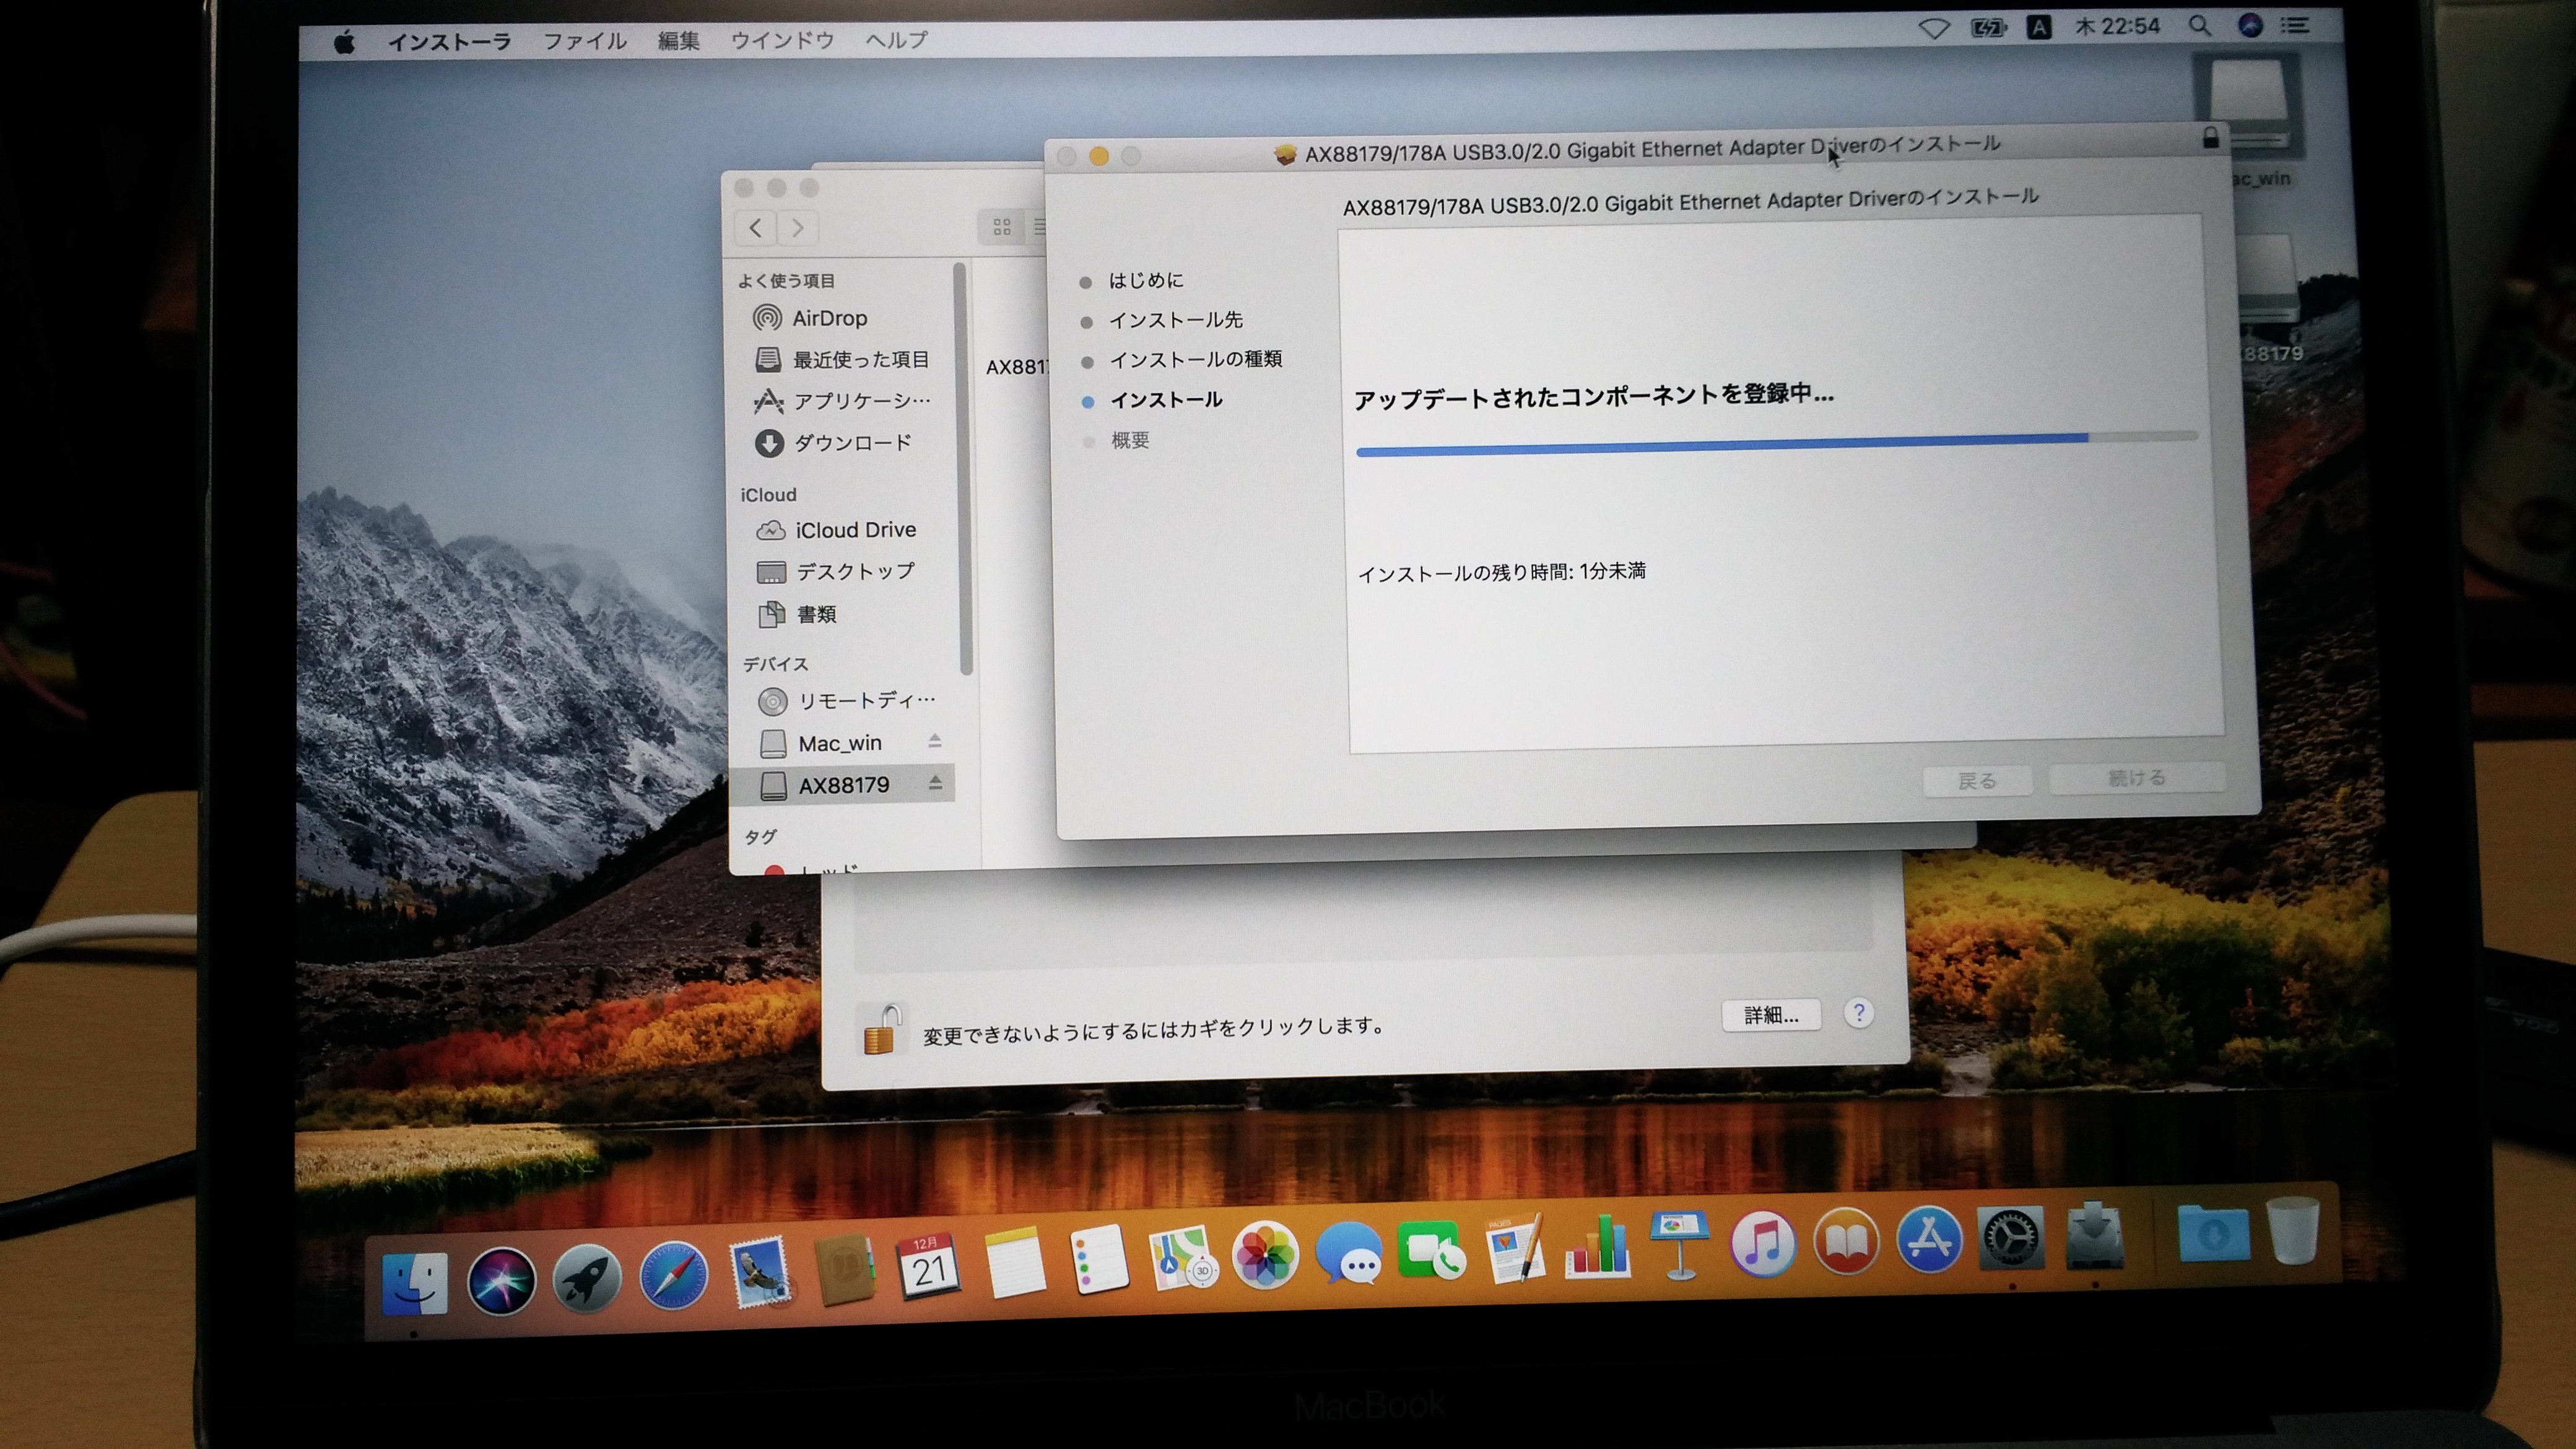
Task: Open the Trash in the Dock
Action: pyautogui.click(x=2293, y=1230)
